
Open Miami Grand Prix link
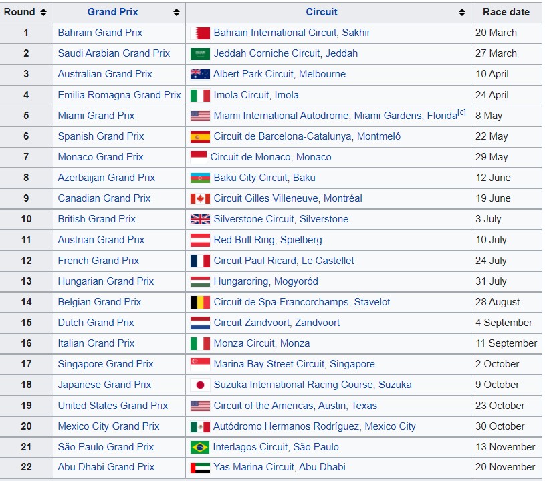point(96,116)
